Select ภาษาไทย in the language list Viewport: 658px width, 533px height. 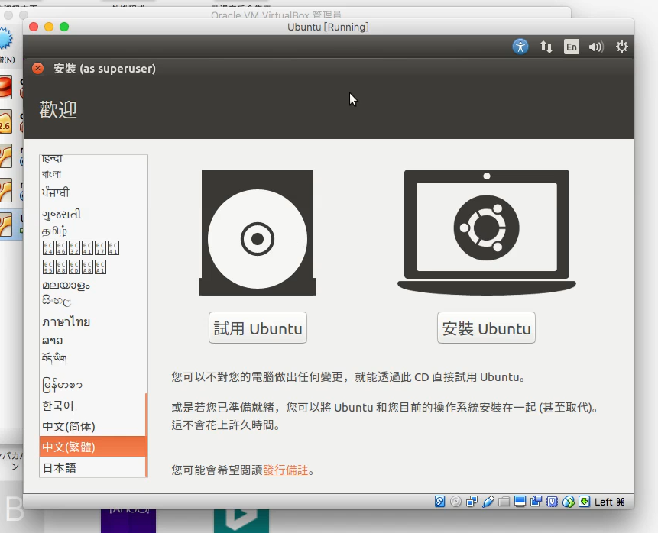pos(92,321)
